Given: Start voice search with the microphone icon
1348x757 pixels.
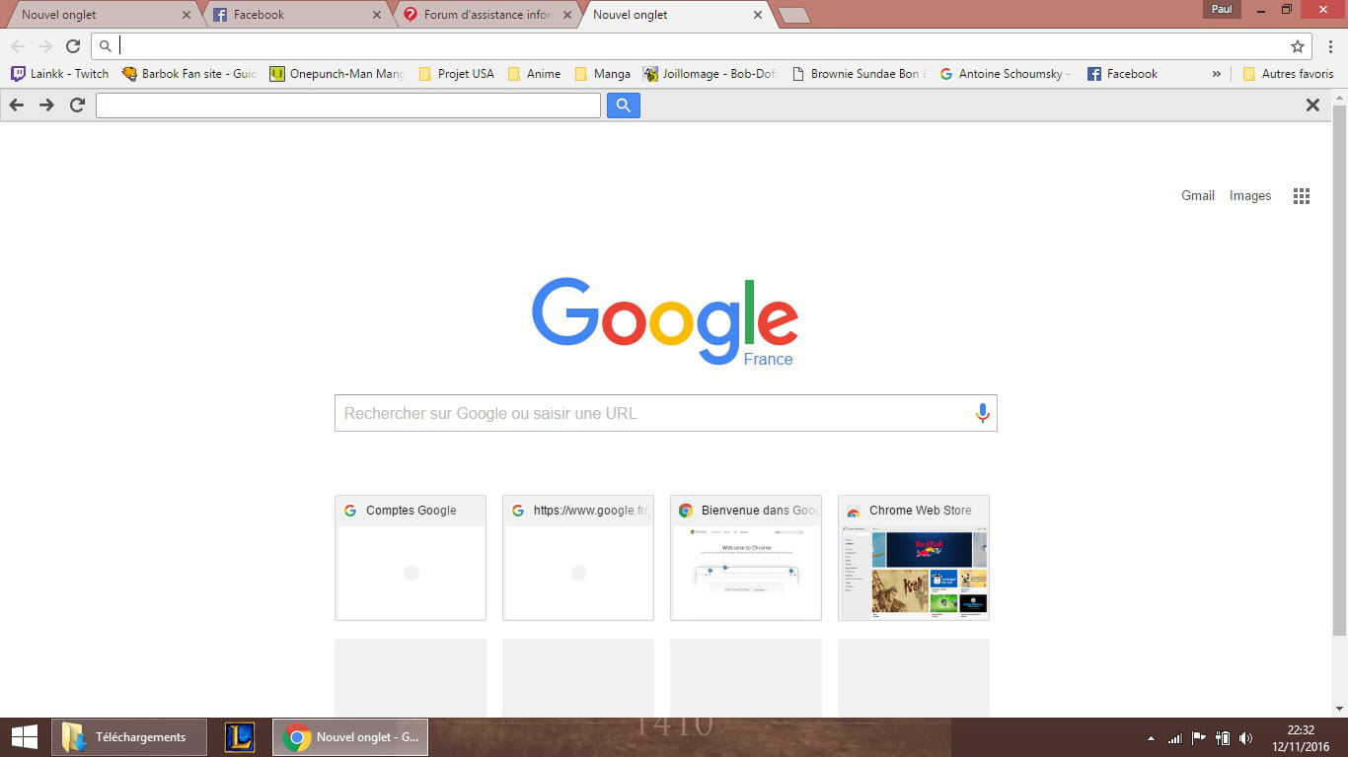Looking at the screenshot, I should coord(982,413).
